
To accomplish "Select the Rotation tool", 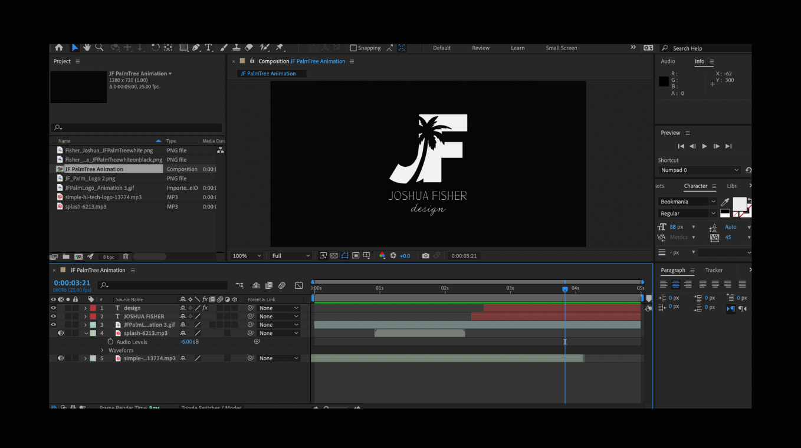I will coord(155,48).
